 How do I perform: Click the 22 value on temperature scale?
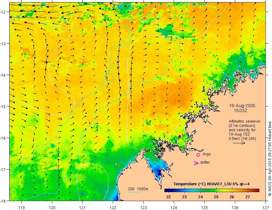tap(168, 197)
